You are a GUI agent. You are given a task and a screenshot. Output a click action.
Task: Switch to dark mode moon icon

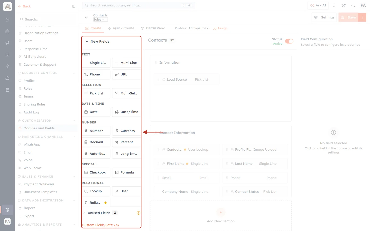click(x=353, y=5)
